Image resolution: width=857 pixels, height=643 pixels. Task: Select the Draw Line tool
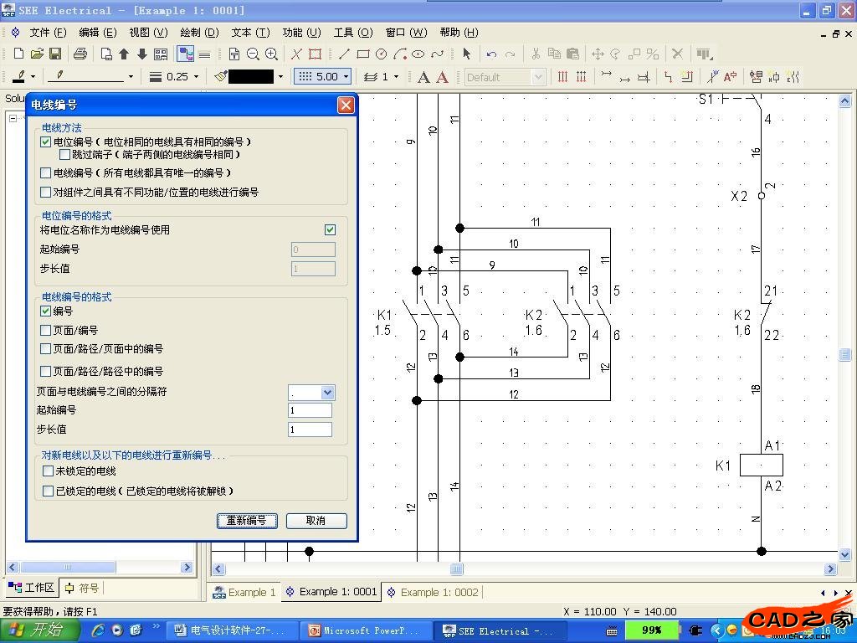tap(344, 54)
